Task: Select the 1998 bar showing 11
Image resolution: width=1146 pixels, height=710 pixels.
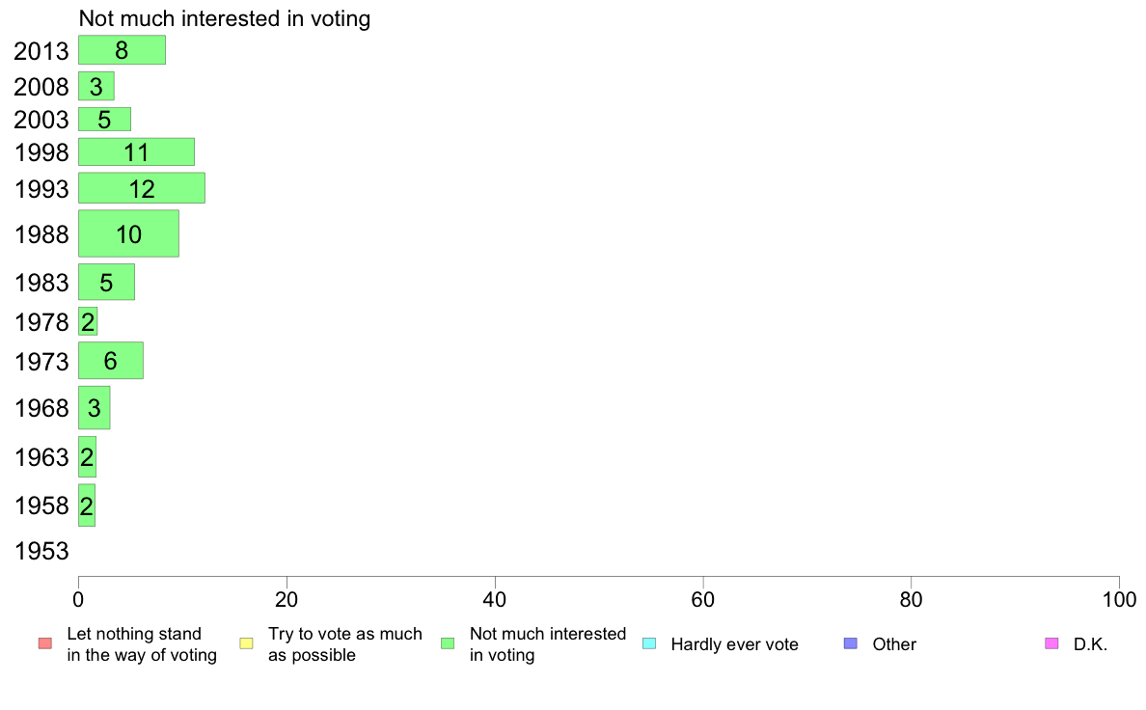Action: [137, 152]
